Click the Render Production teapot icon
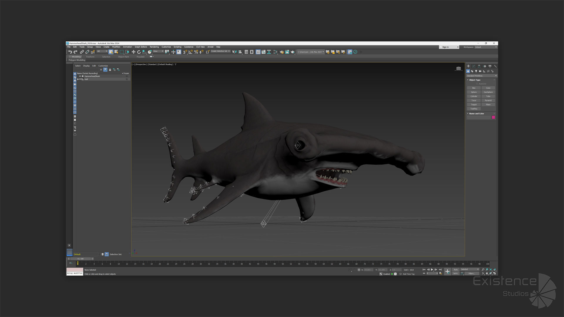This screenshot has height=317, width=564. point(293,52)
